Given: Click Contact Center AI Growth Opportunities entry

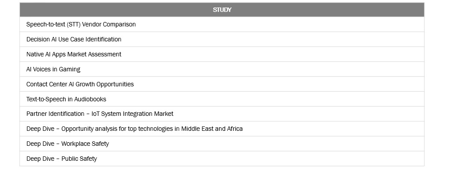Looking at the screenshot, I should click(x=80, y=84).
